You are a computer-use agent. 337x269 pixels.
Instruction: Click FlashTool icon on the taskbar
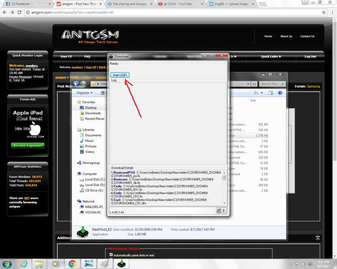[122, 264]
